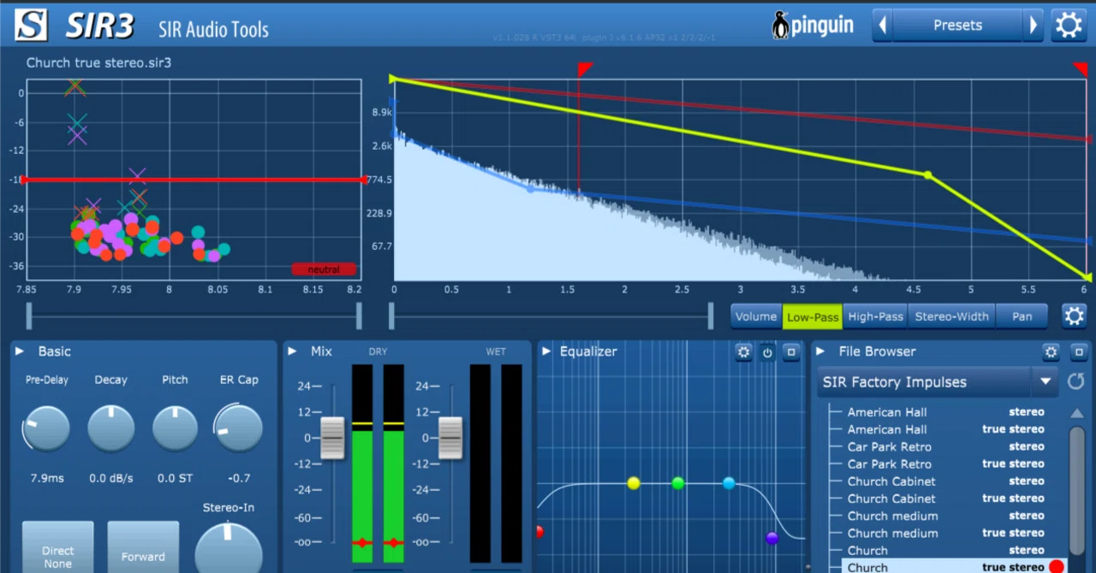This screenshot has height=573, width=1096.
Task: Toggle the red neutral button
Action: click(x=324, y=269)
